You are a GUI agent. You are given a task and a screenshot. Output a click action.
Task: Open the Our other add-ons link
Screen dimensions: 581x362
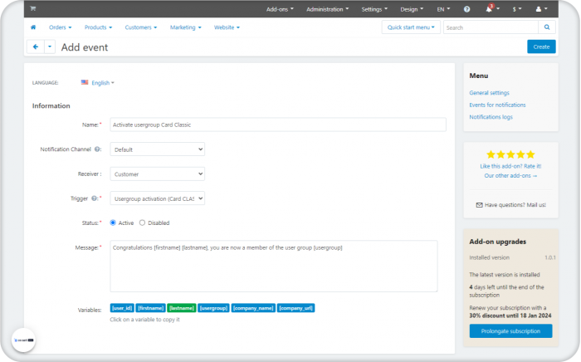tap(510, 176)
